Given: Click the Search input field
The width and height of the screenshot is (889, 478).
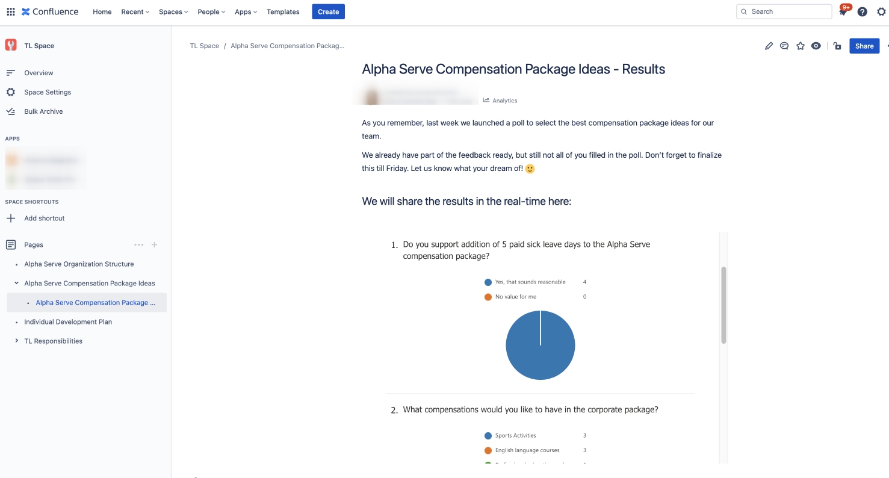Looking at the screenshot, I should (784, 11).
